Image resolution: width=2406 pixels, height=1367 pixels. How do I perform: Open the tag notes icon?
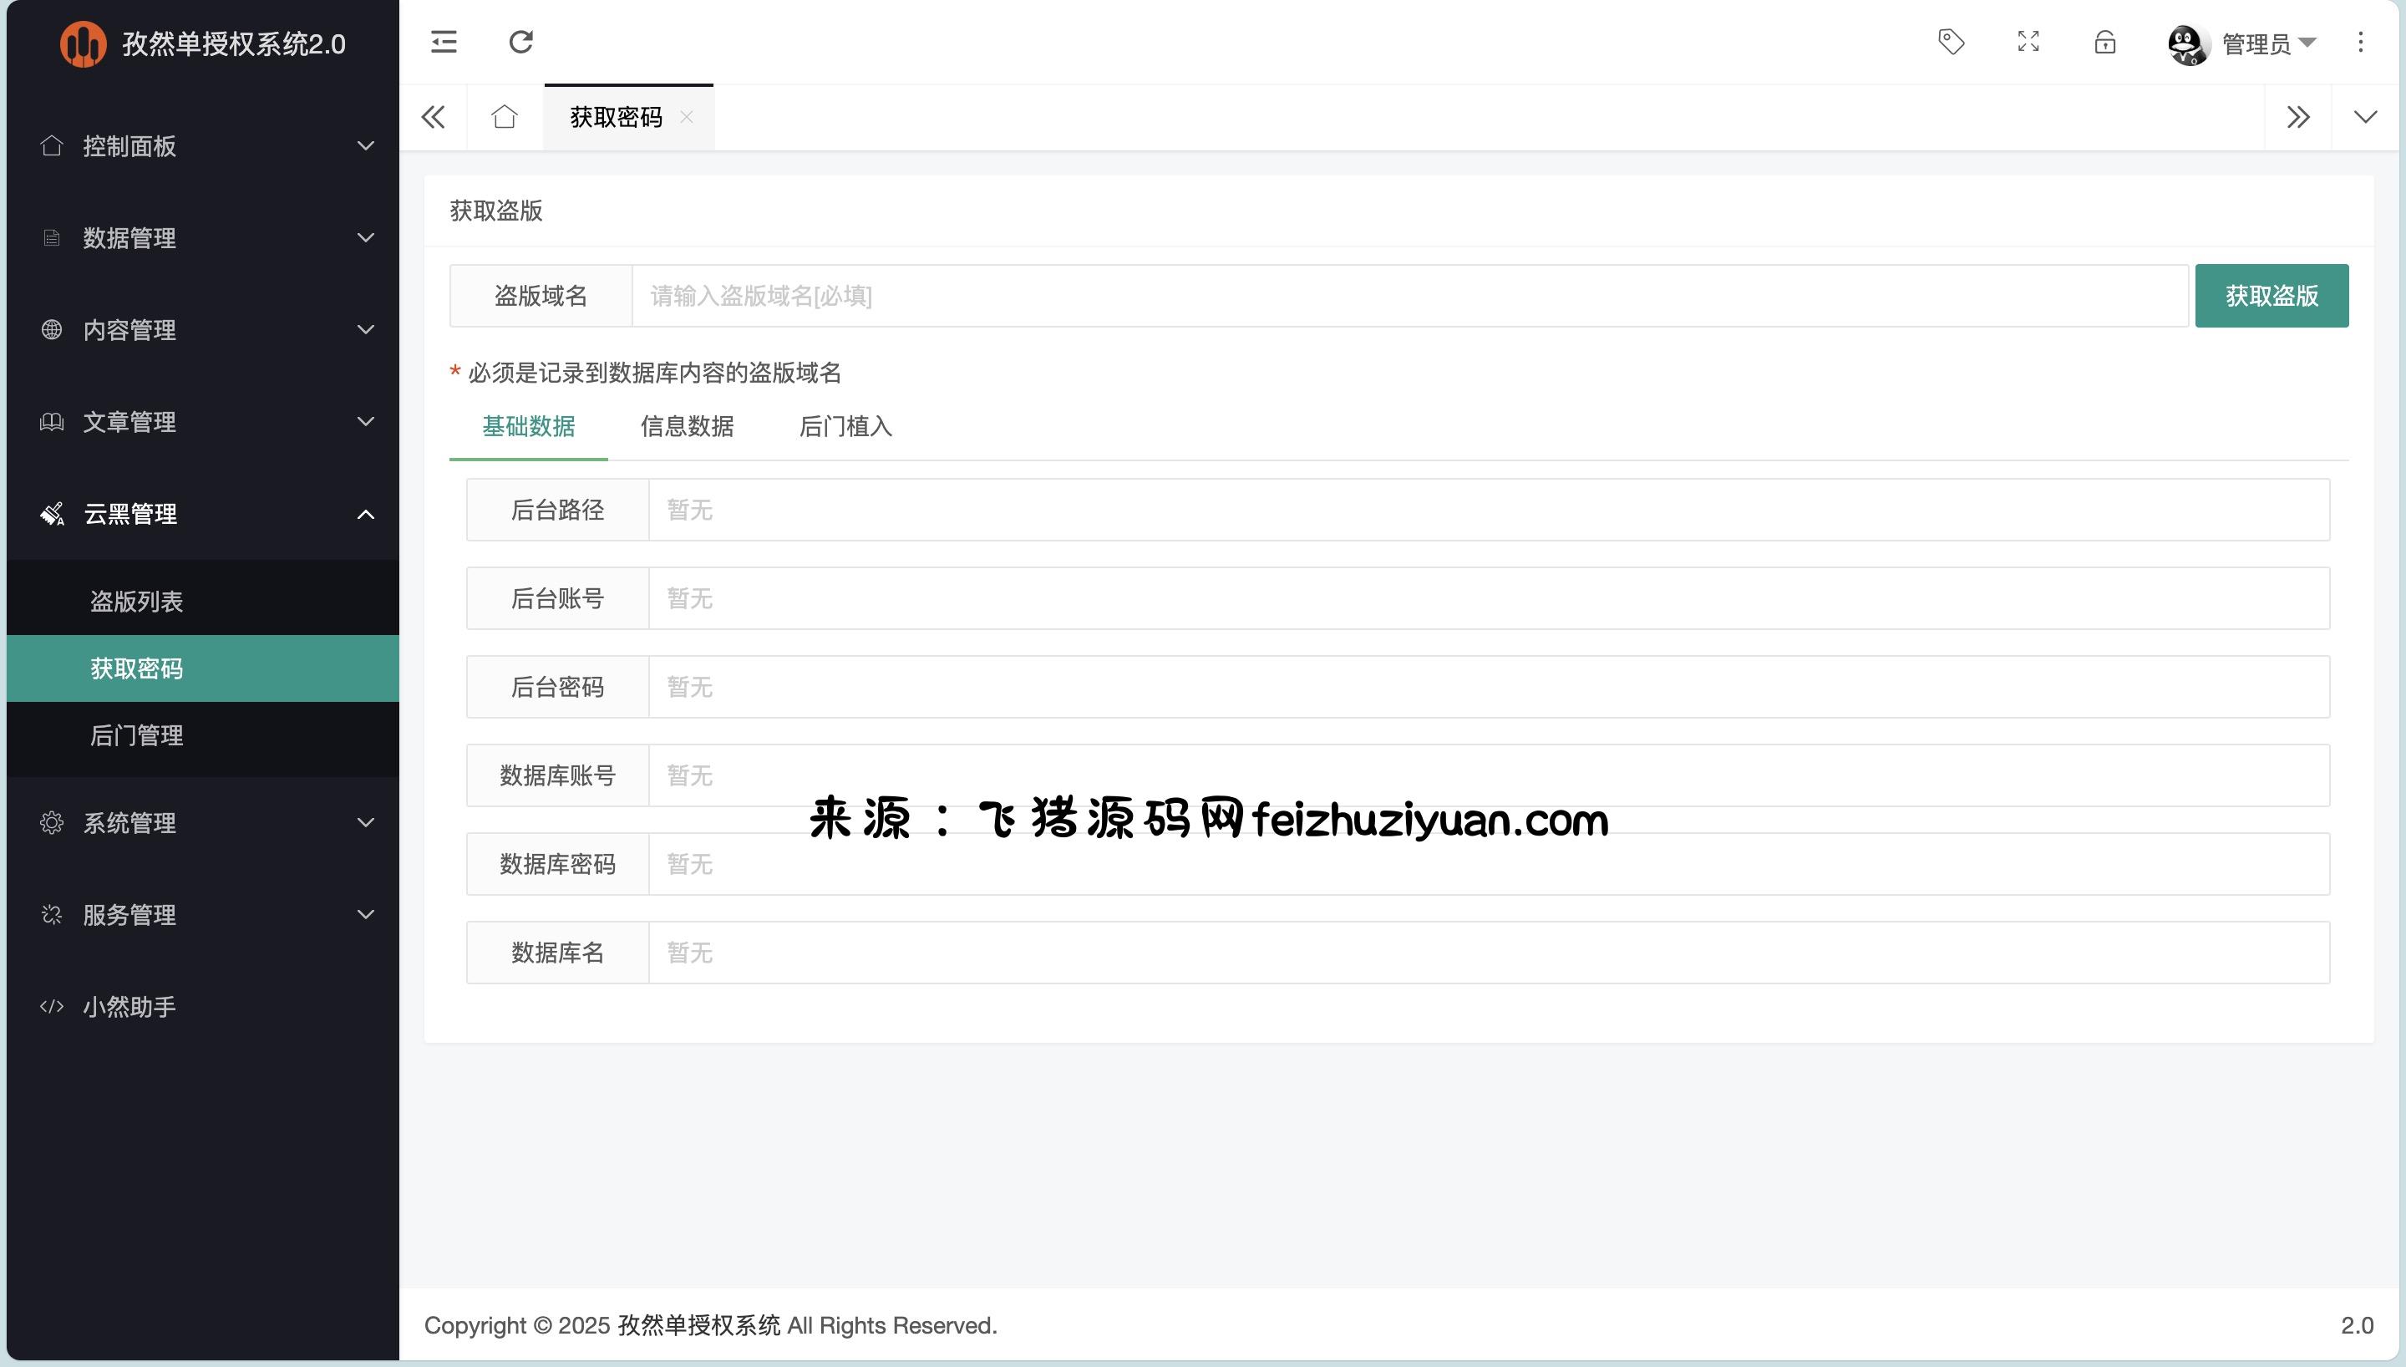[x=1951, y=43]
